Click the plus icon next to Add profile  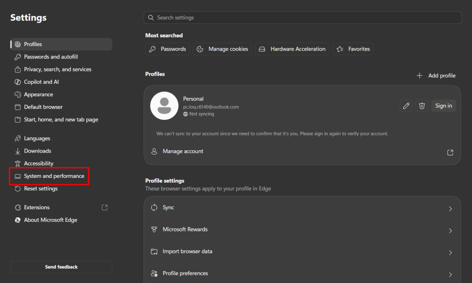pos(419,76)
